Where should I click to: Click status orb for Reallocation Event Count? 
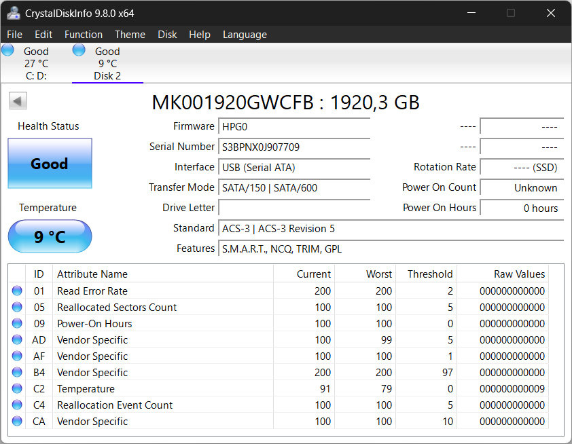click(x=17, y=405)
